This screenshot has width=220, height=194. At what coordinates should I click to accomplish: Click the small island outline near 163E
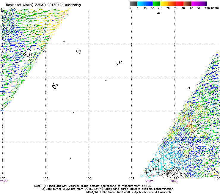(x=189, y=88)
